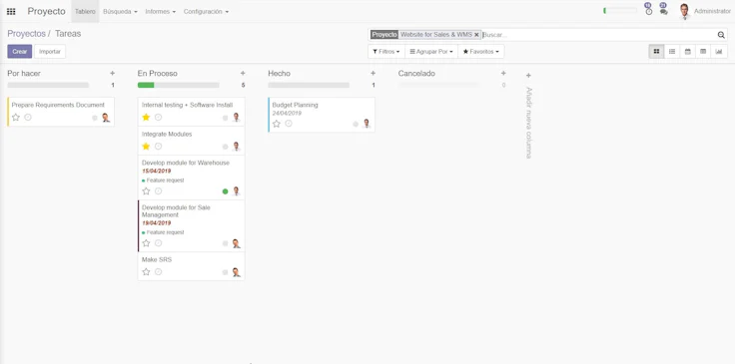Open activity clock on Make SRS card
The image size is (735, 364).
pos(158,272)
